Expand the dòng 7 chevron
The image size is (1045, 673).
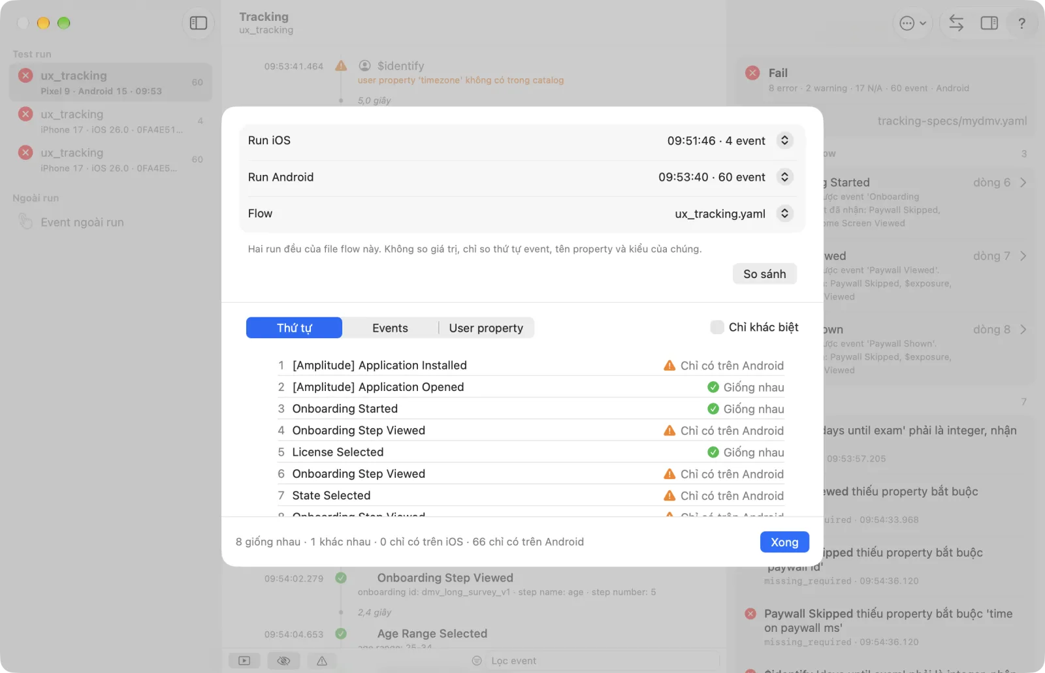coord(1023,256)
